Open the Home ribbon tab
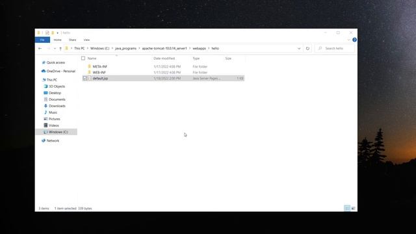Image resolution: width=416 pixels, height=234 pixels. pyautogui.click(x=58, y=40)
